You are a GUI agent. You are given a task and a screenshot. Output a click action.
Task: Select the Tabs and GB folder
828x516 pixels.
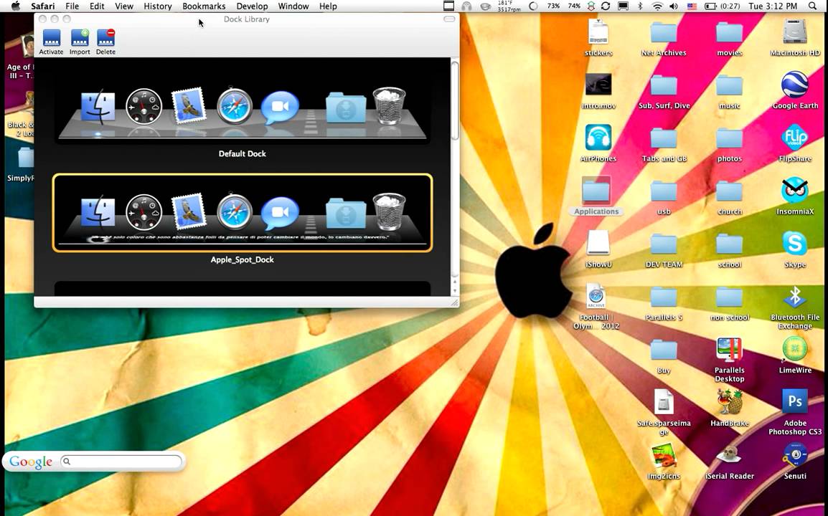point(664,138)
